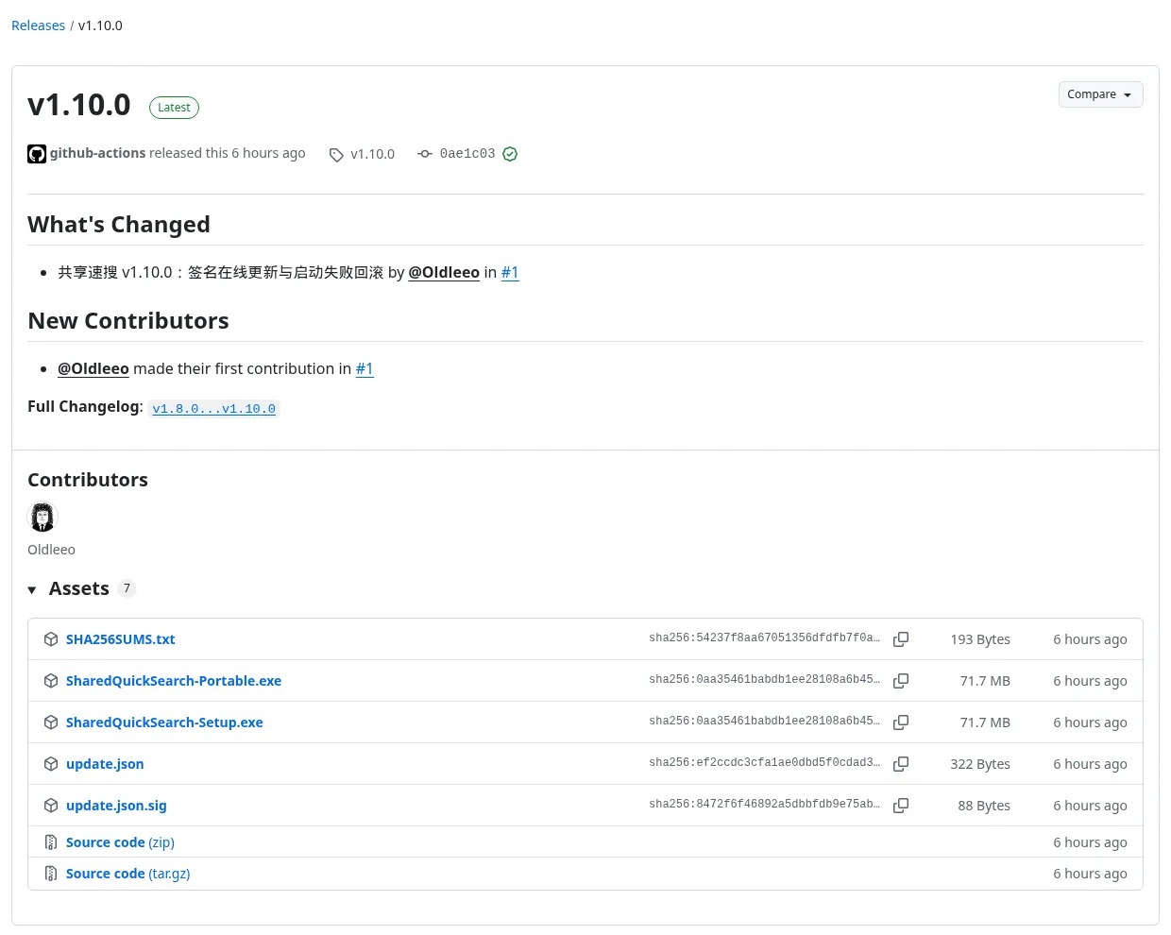This screenshot has width=1171, height=935.
Task: Download SharedQuickSearch-Portable.exe
Action: pyautogui.click(x=174, y=681)
